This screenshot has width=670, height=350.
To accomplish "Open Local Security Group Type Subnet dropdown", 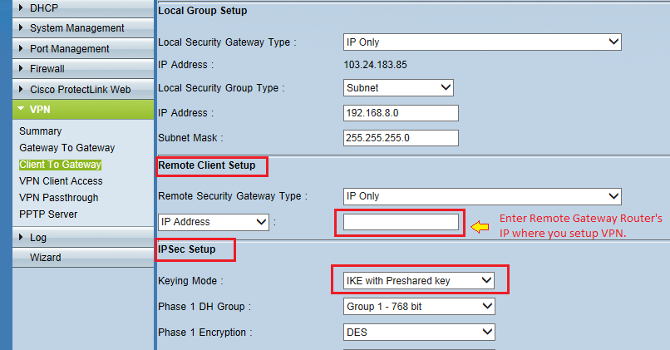I will [x=398, y=87].
